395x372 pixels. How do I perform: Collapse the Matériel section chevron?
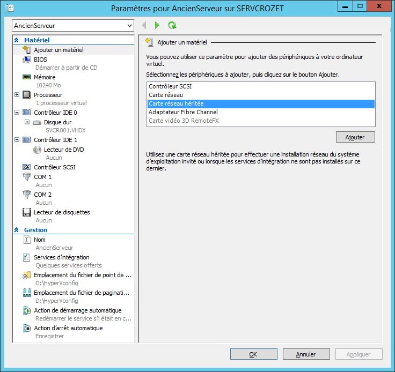[x=17, y=40]
